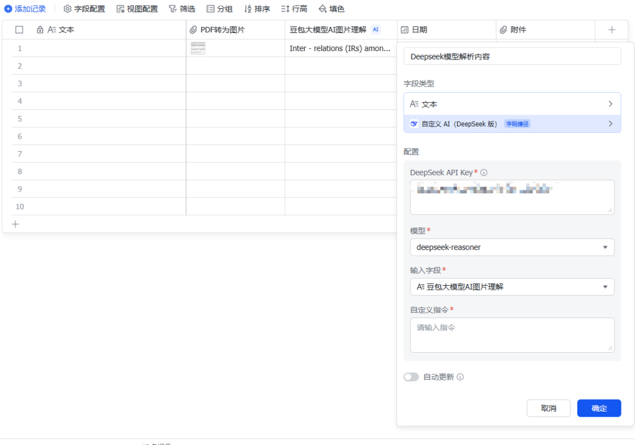635x445 pixels.
Task: Click the calendar icon of 日期 column
Action: 405,29
